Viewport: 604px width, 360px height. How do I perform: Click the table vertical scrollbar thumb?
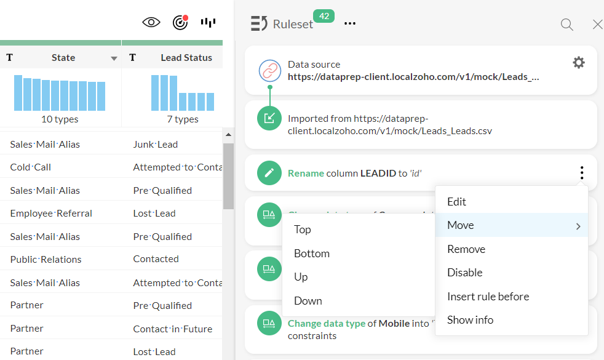pyautogui.click(x=228, y=175)
